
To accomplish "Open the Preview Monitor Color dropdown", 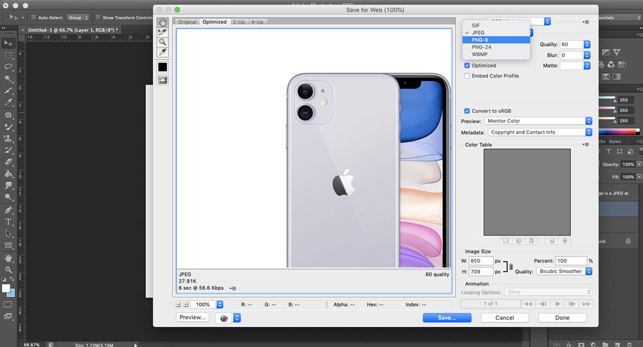I will click(x=538, y=121).
